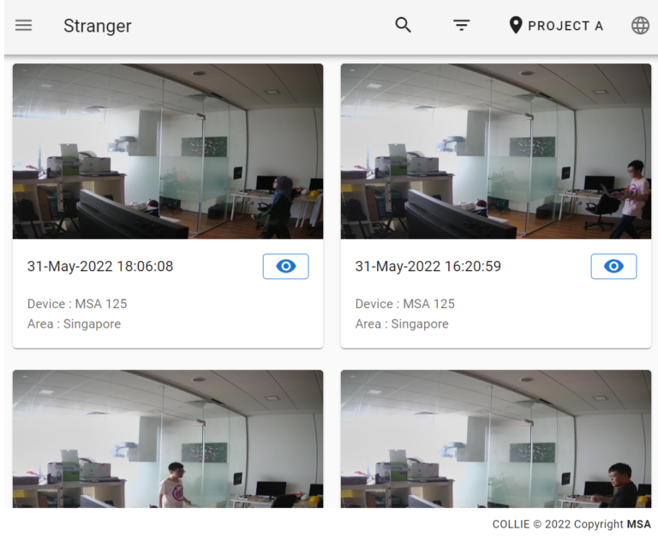Open the hamburger navigation menu
This screenshot has height=537, width=658.
pyautogui.click(x=23, y=26)
